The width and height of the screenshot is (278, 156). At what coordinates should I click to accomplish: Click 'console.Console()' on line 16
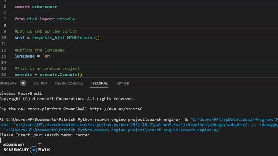click(61, 75)
